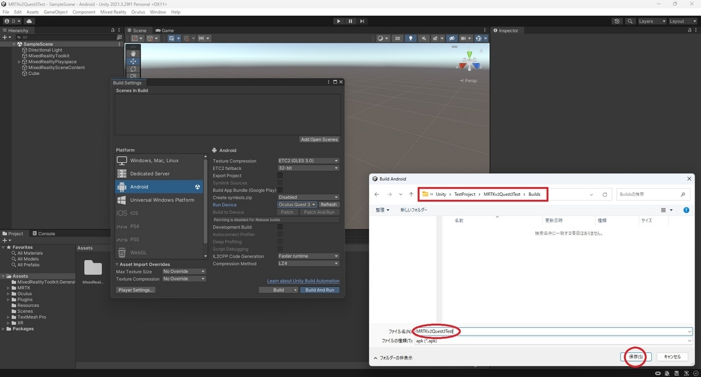This screenshot has width=701, height=377.
Task: Click the Scene orientation gizmo
Action: click(x=470, y=60)
